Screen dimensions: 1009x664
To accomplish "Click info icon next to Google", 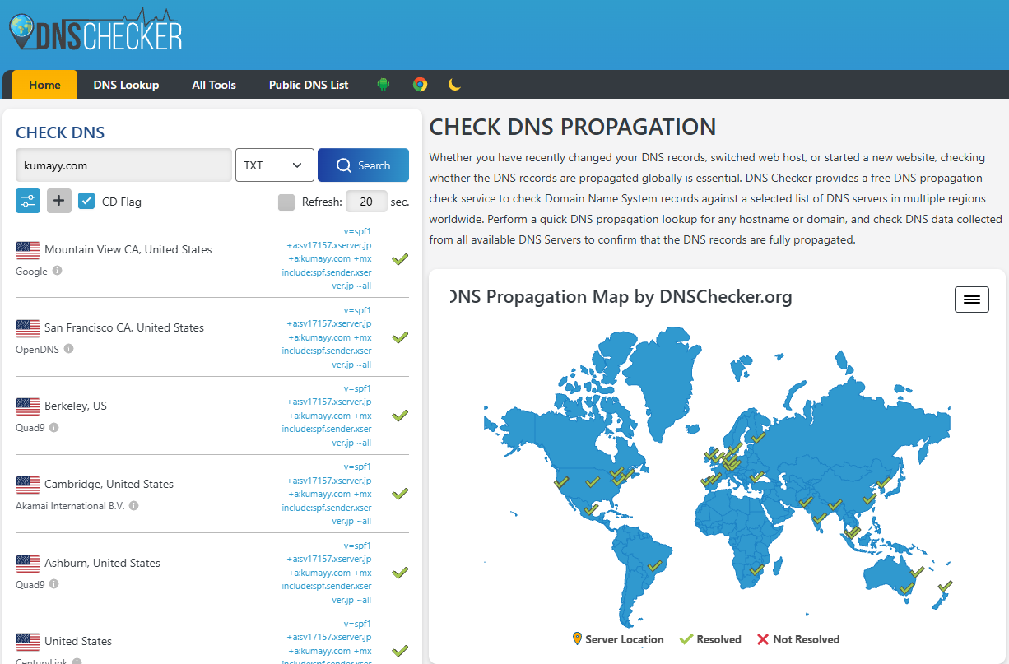I will tap(58, 271).
